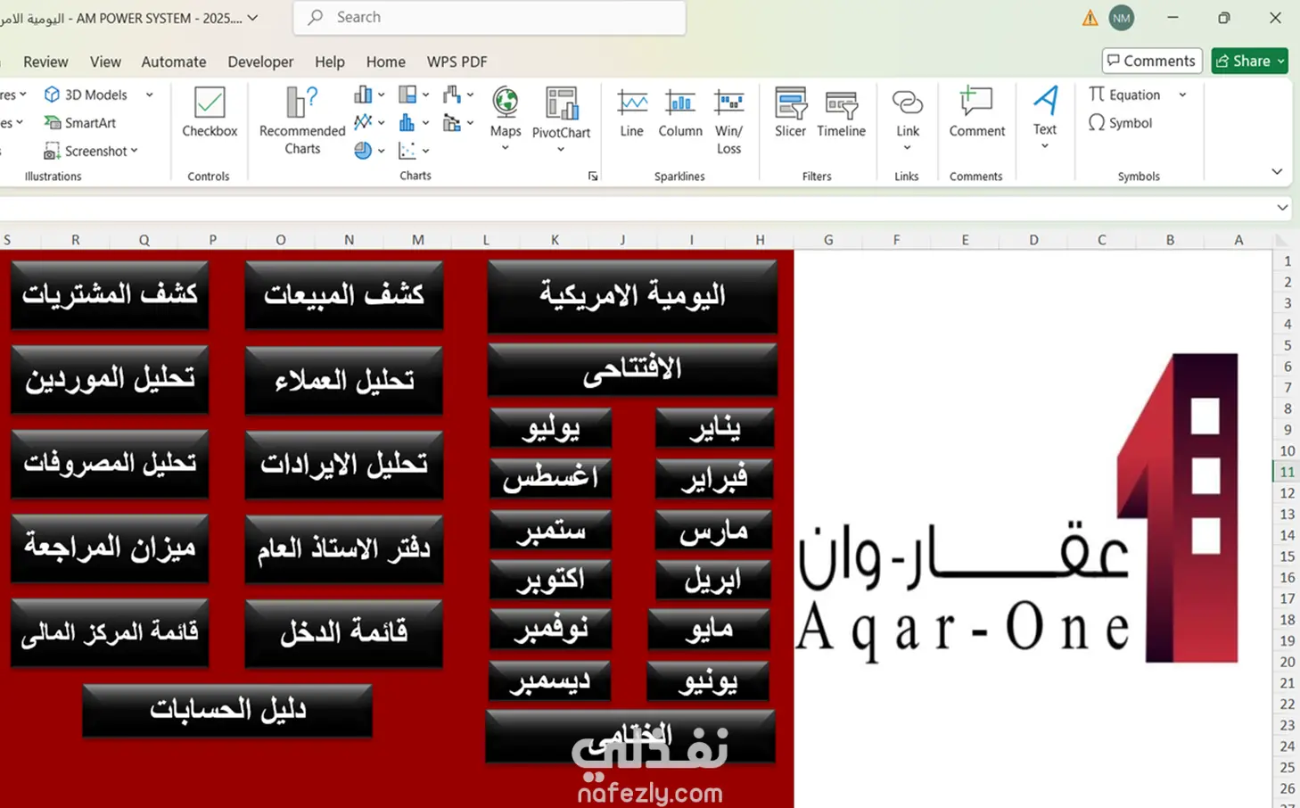Select column G header
This screenshot has width=1300, height=808.
pyautogui.click(x=828, y=240)
